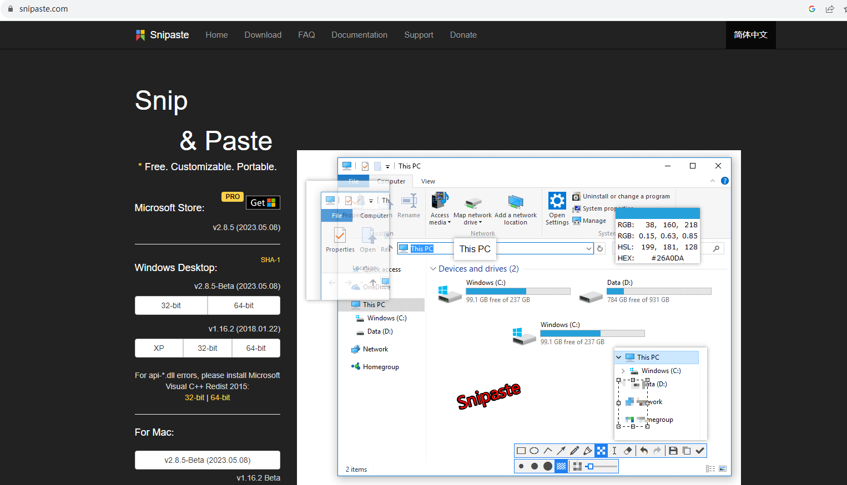Collapse the Explorer ribbon with the chevron
847x485 pixels.
pos(713,181)
